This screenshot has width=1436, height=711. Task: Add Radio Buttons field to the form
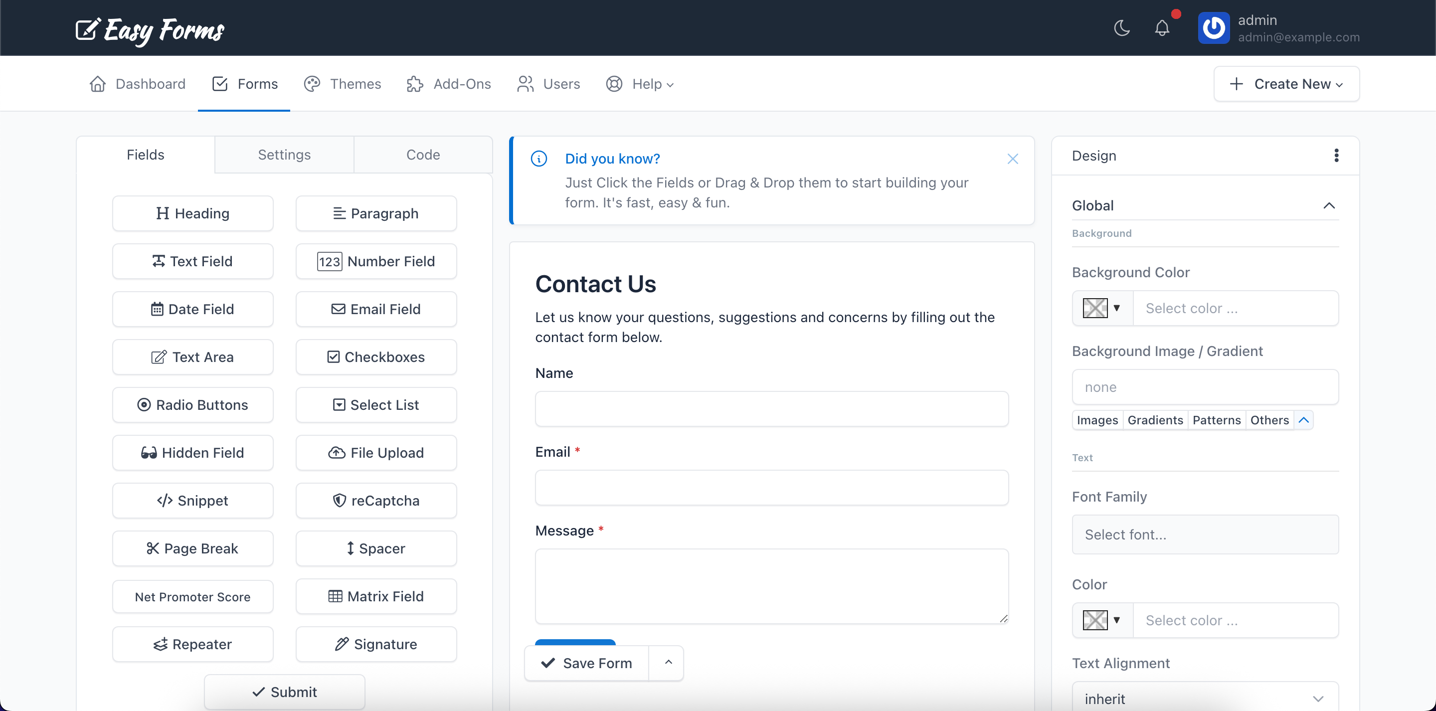192,405
